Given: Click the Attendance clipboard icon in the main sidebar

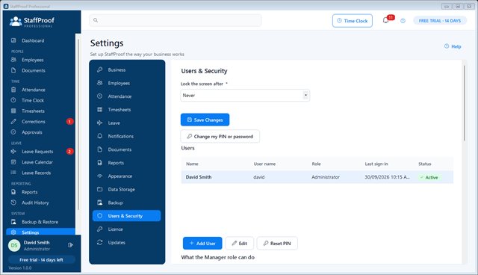Looking at the screenshot, I should pos(13,90).
